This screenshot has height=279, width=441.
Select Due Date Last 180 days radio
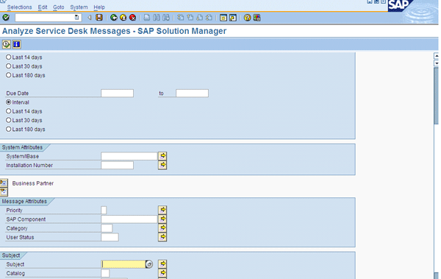(8, 129)
